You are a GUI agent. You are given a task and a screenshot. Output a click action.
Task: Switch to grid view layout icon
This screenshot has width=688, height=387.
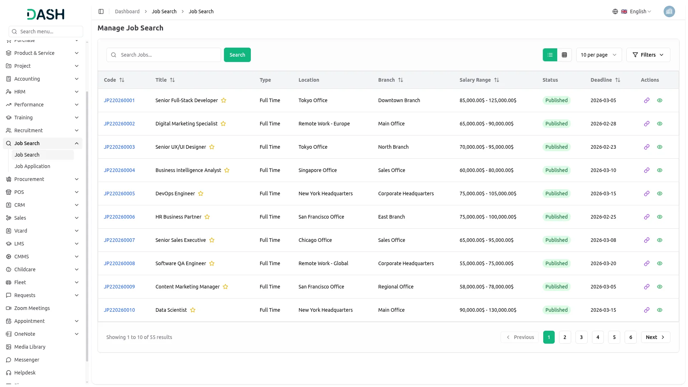pos(564,55)
